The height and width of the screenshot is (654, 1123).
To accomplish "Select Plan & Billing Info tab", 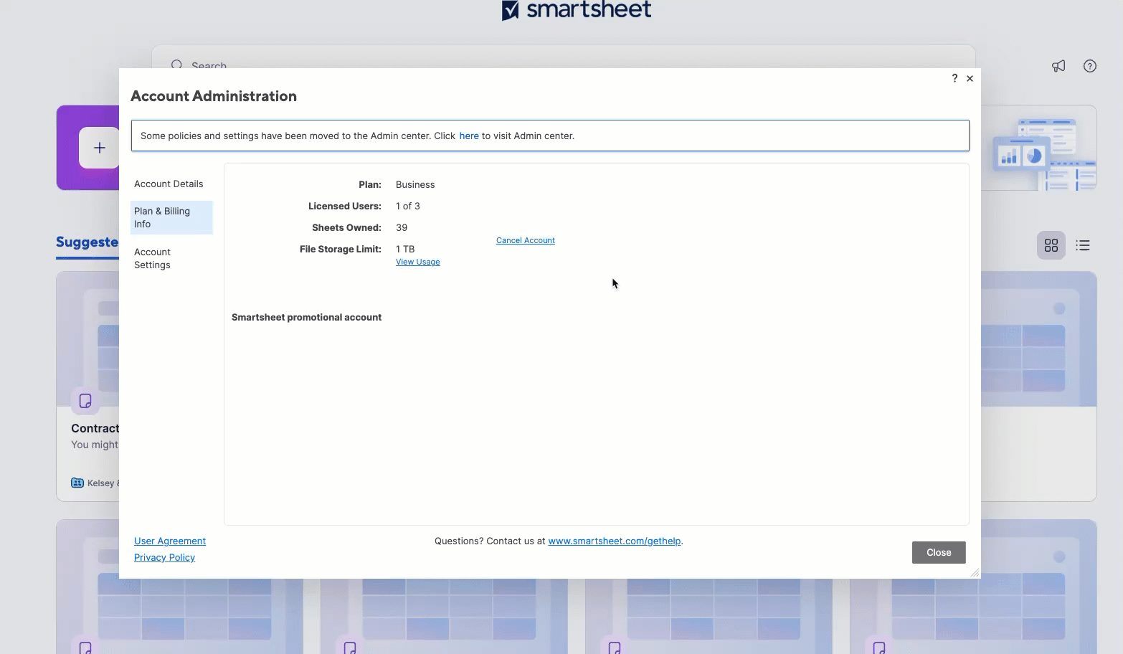I will [171, 217].
